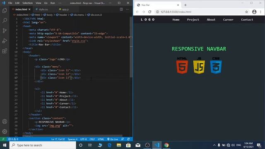Open a new Chrome tab
This screenshot has width=265, height=149.
(x=185, y=5)
